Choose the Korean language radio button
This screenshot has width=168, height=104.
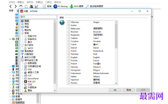coord(69,83)
